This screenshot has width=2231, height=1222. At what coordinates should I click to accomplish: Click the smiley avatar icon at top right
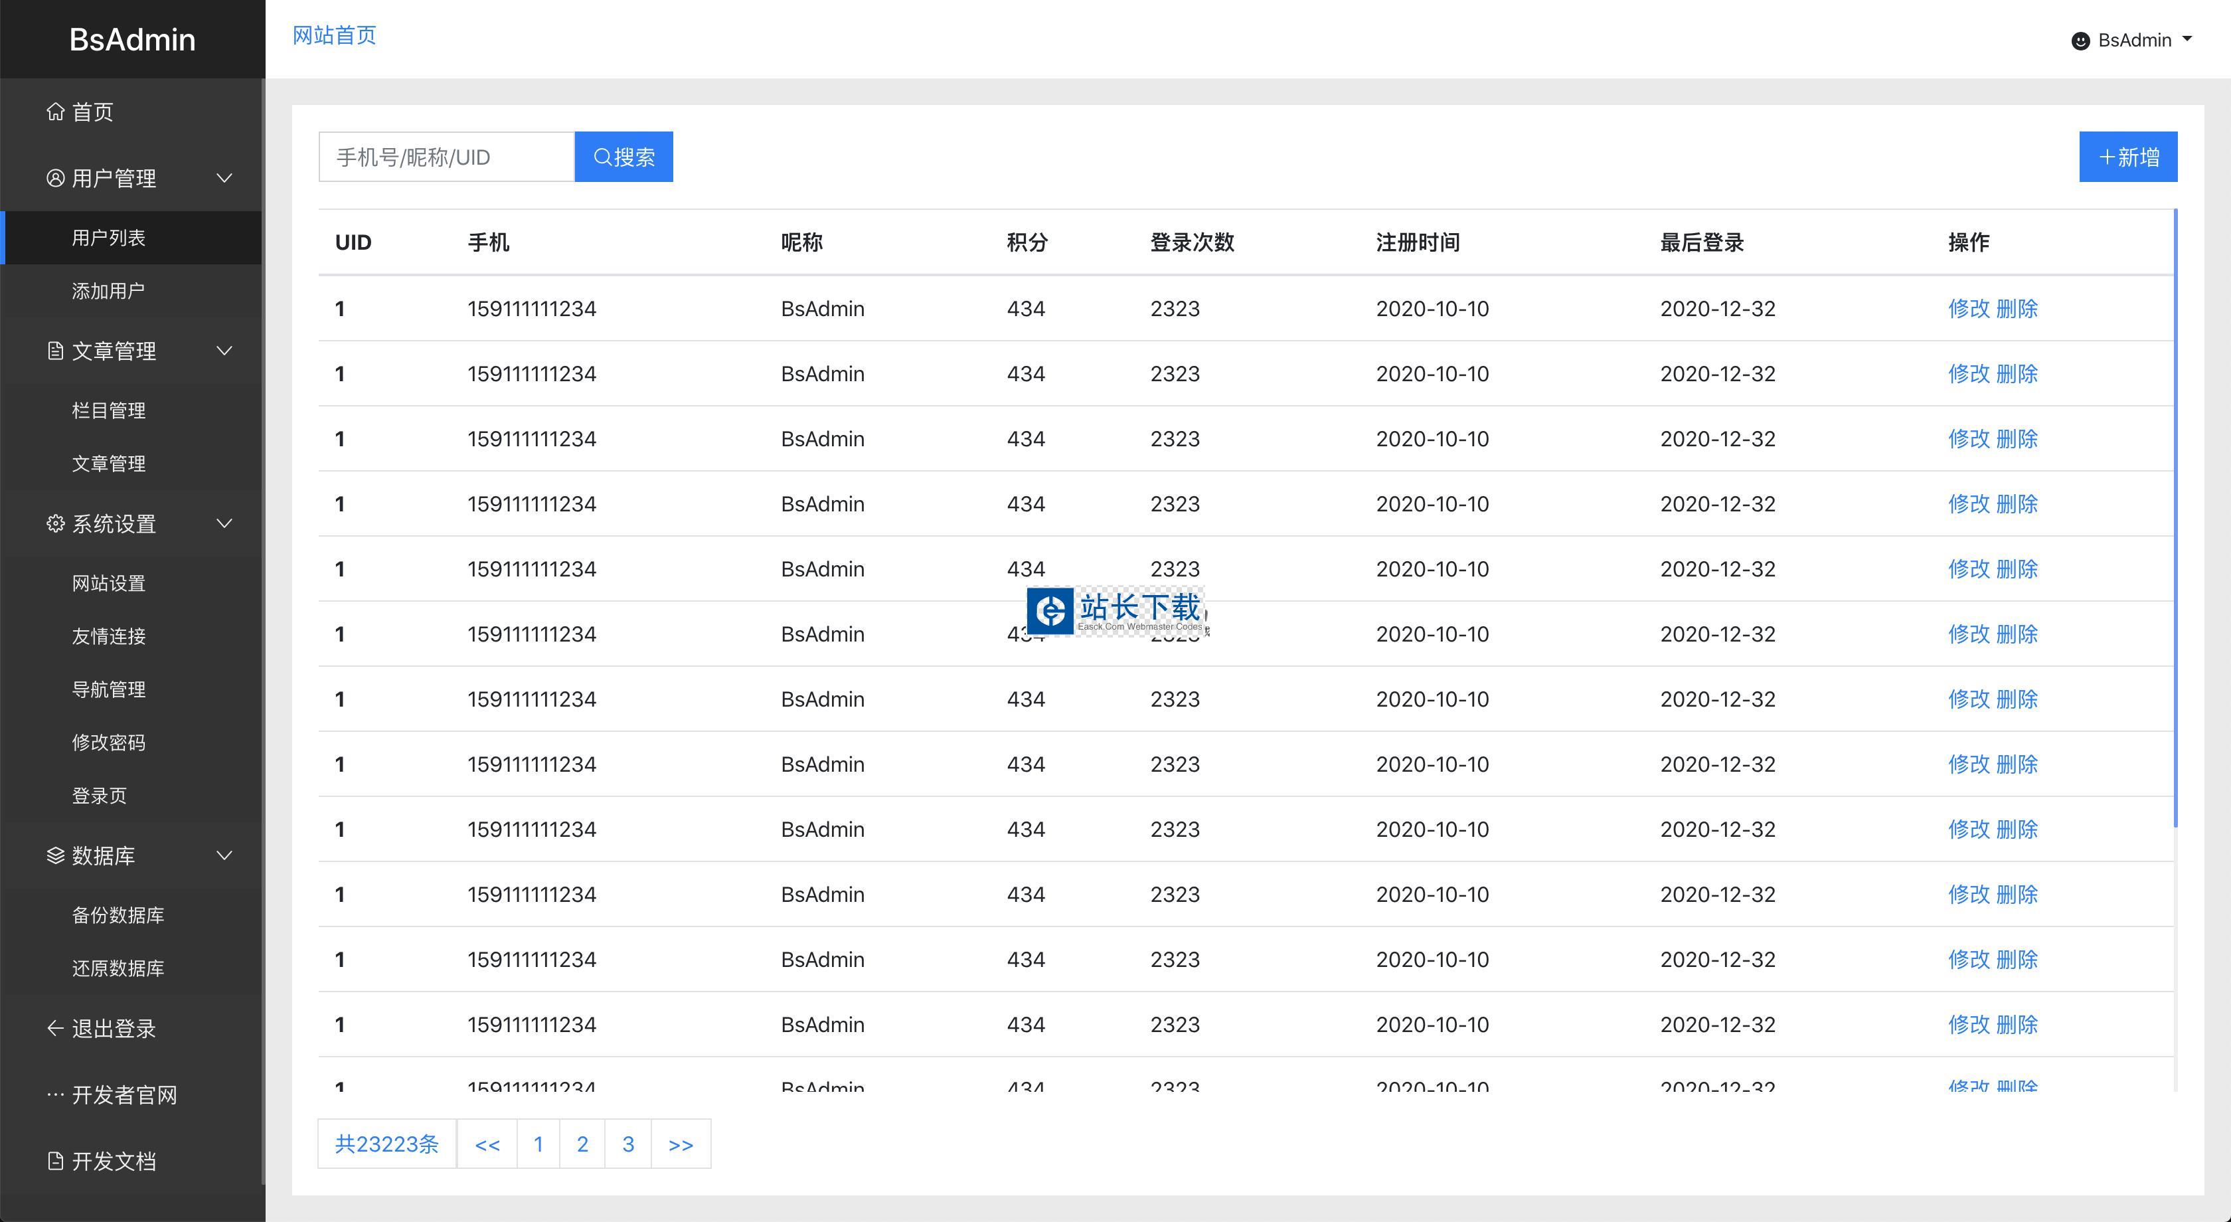(2080, 41)
